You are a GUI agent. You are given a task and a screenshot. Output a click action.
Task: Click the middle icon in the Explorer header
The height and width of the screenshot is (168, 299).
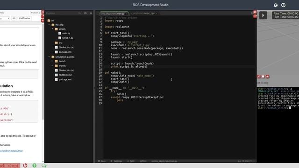pos(85,13)
